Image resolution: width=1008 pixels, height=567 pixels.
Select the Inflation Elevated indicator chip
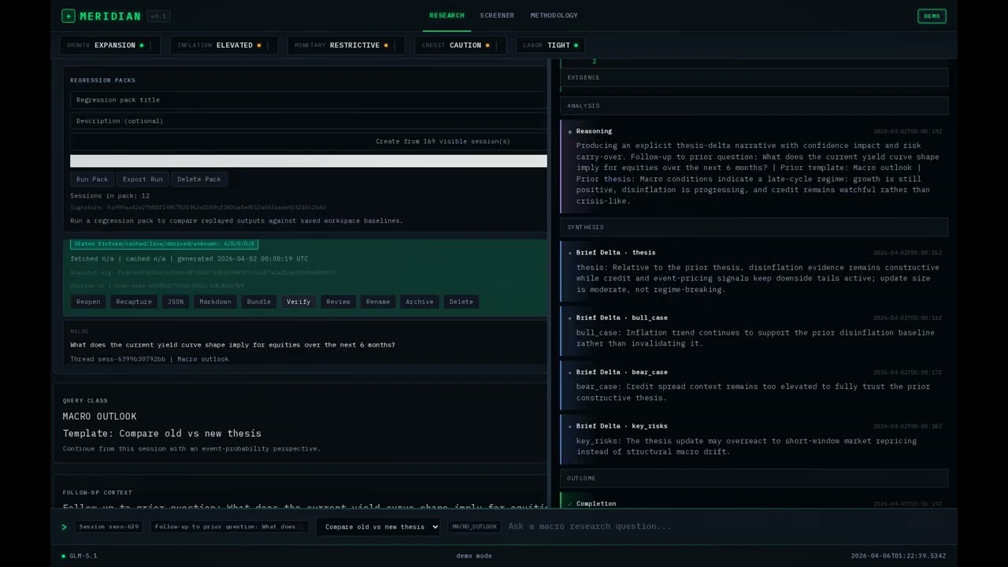pyautogui.click(x=224, y=46)
